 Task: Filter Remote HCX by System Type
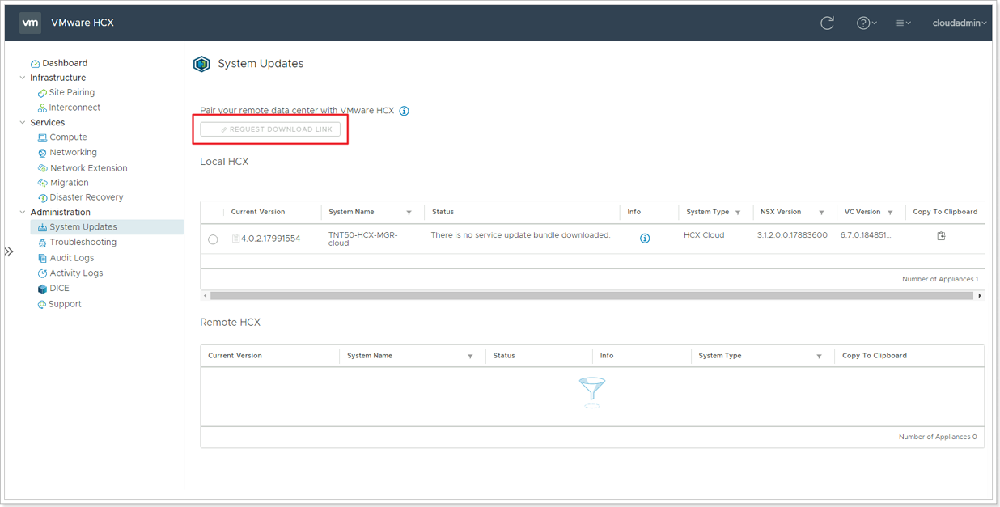coord(819,357)
